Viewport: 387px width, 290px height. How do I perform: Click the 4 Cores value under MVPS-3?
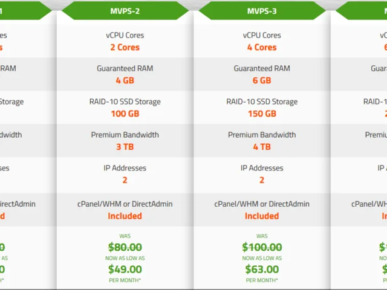(262, 47)
